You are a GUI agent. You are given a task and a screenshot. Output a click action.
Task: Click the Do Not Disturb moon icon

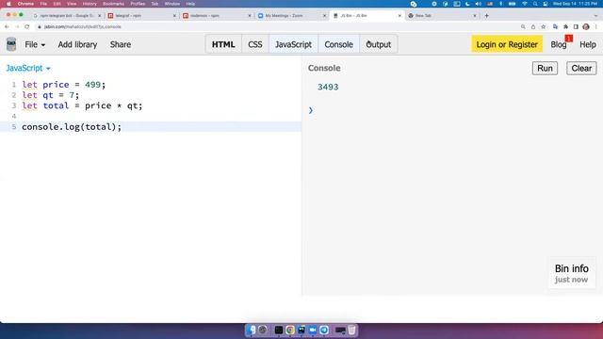pos(467,4)
